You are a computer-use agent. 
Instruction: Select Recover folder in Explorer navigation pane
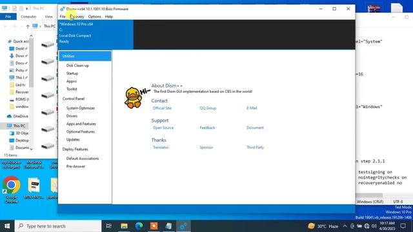tap(19, 92)
